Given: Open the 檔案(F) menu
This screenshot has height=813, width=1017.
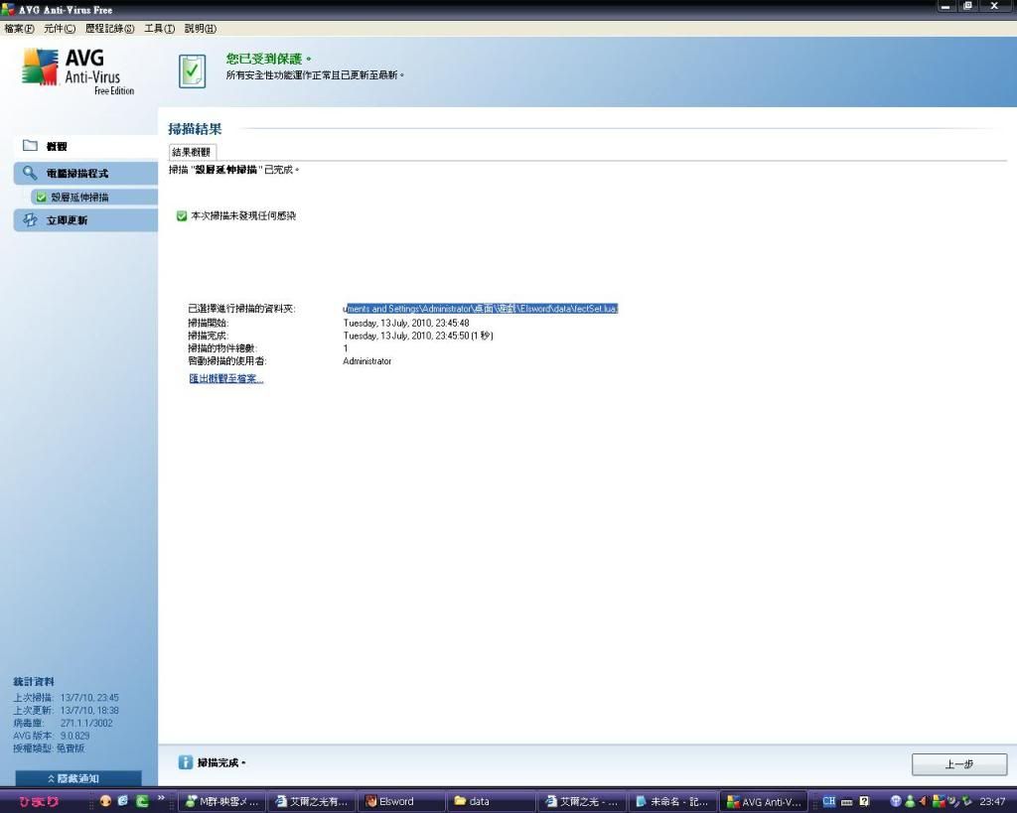Looking at the screenshot, I should pos(20,29).
